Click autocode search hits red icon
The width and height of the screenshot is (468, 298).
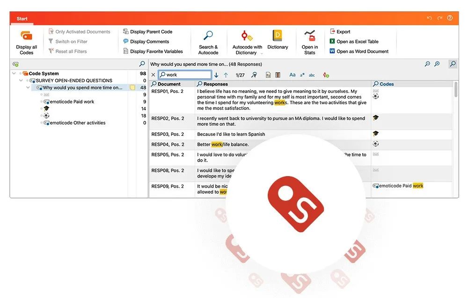point(326,75)
